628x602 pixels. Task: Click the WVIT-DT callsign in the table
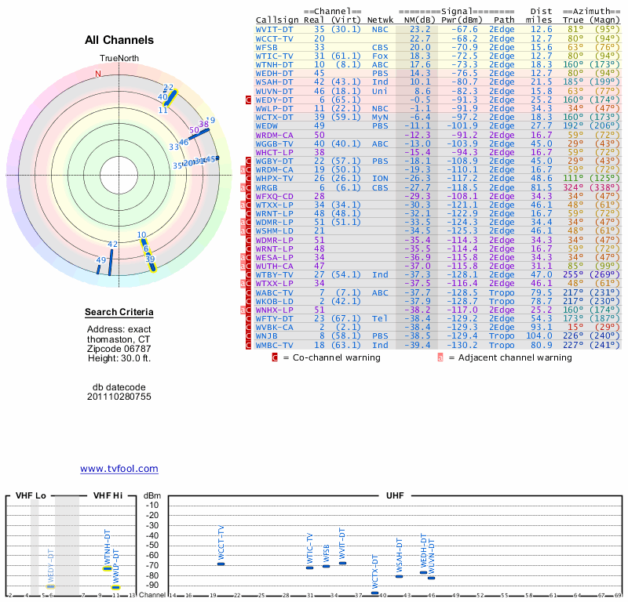pos(274,29)
